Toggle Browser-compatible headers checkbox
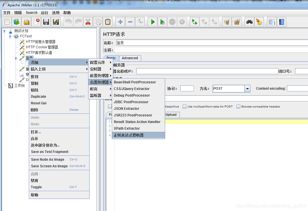 [x=238, y=107]
